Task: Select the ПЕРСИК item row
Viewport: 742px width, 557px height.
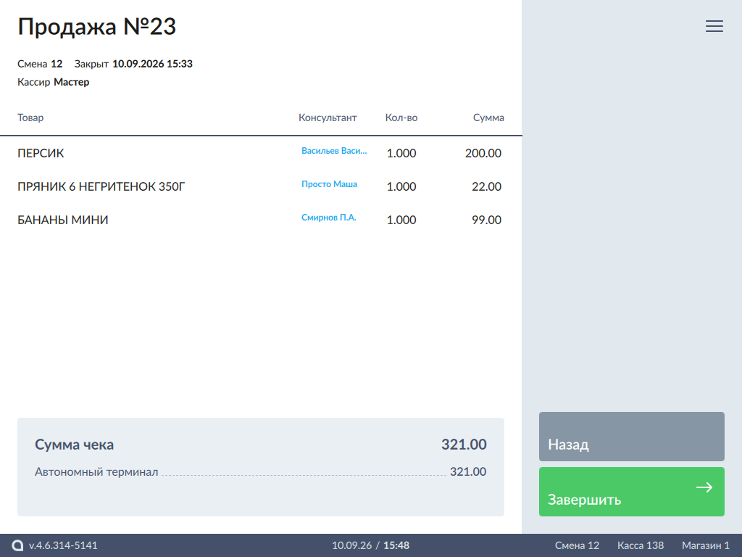Action: (x=261, y=153)
